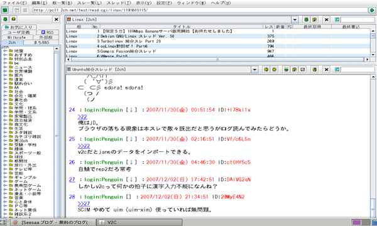Click the URL address field
The height and width of the screenshot is (226, 377).
200,10
